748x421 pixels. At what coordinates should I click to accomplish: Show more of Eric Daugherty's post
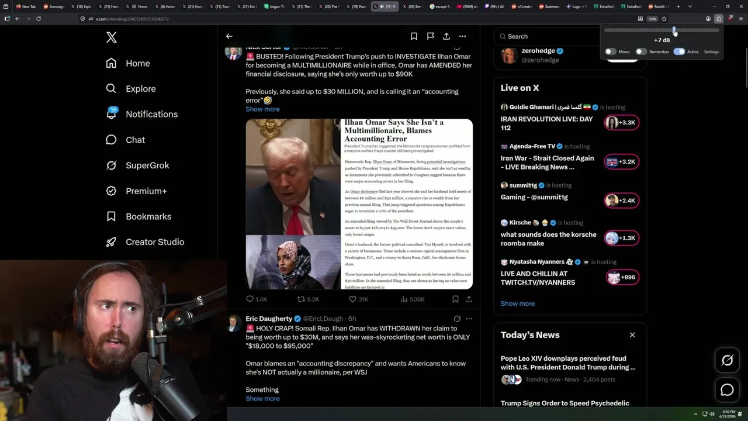coord(262,399)
